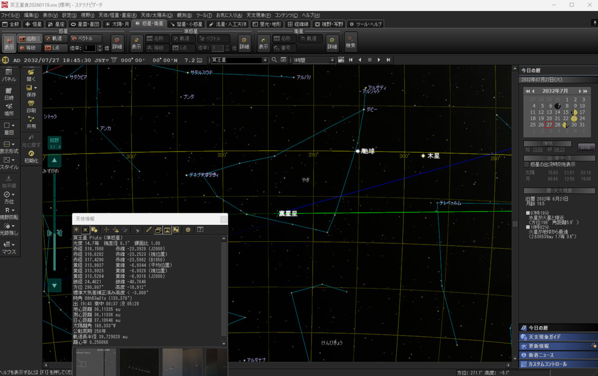
Task: Click the sun icon in 天体情報 toolbar
Action: pos(76,229)
